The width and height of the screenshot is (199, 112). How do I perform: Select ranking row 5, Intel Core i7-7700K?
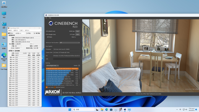coord(62,77)
